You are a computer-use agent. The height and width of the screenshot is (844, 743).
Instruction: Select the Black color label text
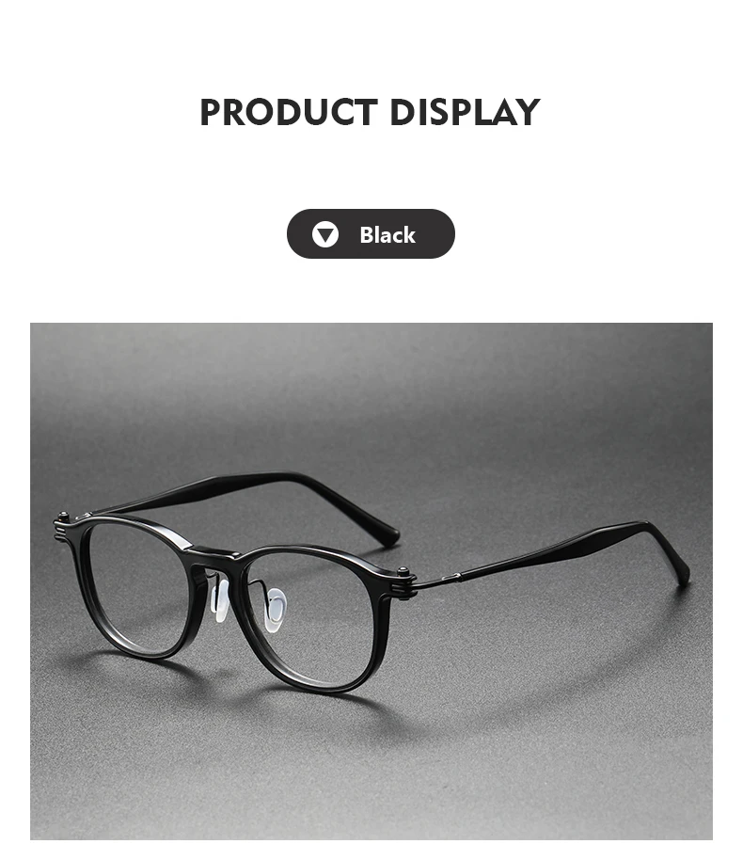pyautogui.click(x=387, y=234)
